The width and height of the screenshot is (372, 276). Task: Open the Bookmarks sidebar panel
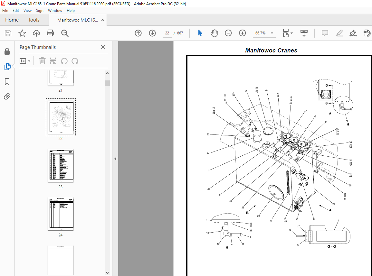(7, 82)
